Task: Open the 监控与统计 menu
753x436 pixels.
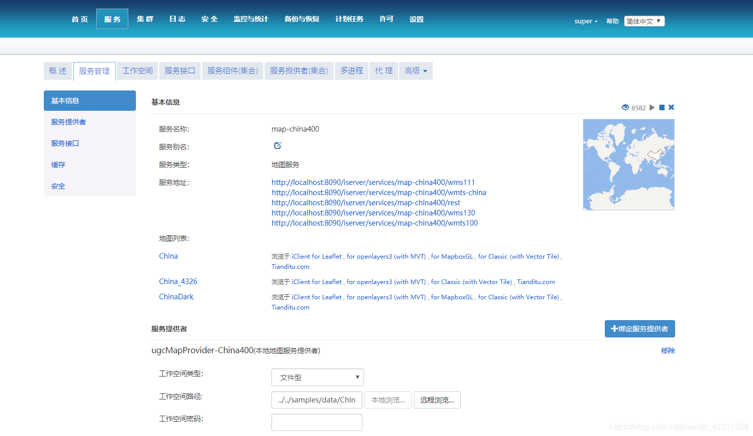Action: [250, 19]
